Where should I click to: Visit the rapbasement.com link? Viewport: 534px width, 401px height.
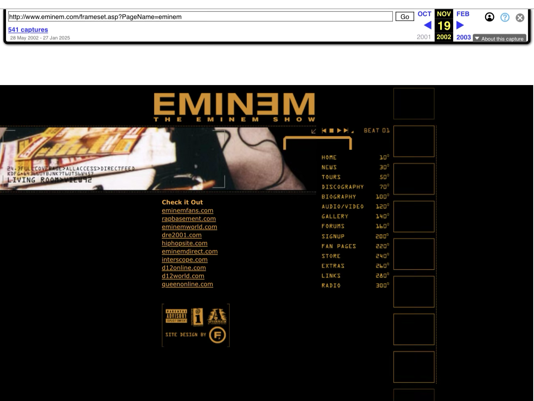click(189, 219)
